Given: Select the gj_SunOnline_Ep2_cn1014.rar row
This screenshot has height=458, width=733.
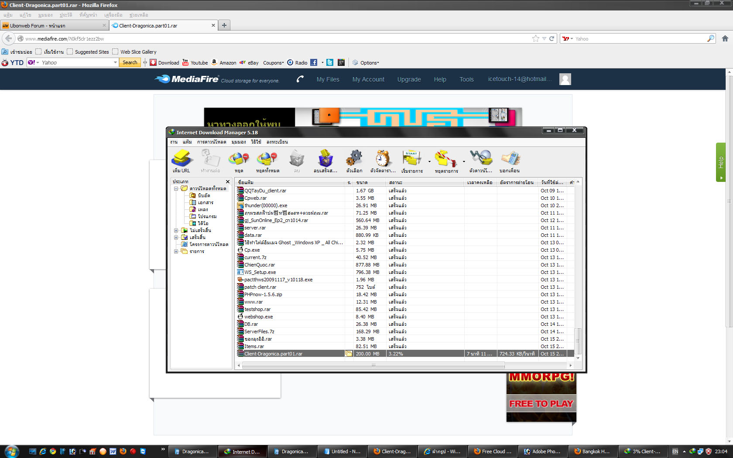Looking at the screenshot, I should 405,220.
